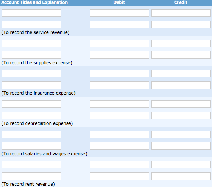Select first debit field for rent revenue
Viewport: 212px width, 187px height.
coord(119,165)
